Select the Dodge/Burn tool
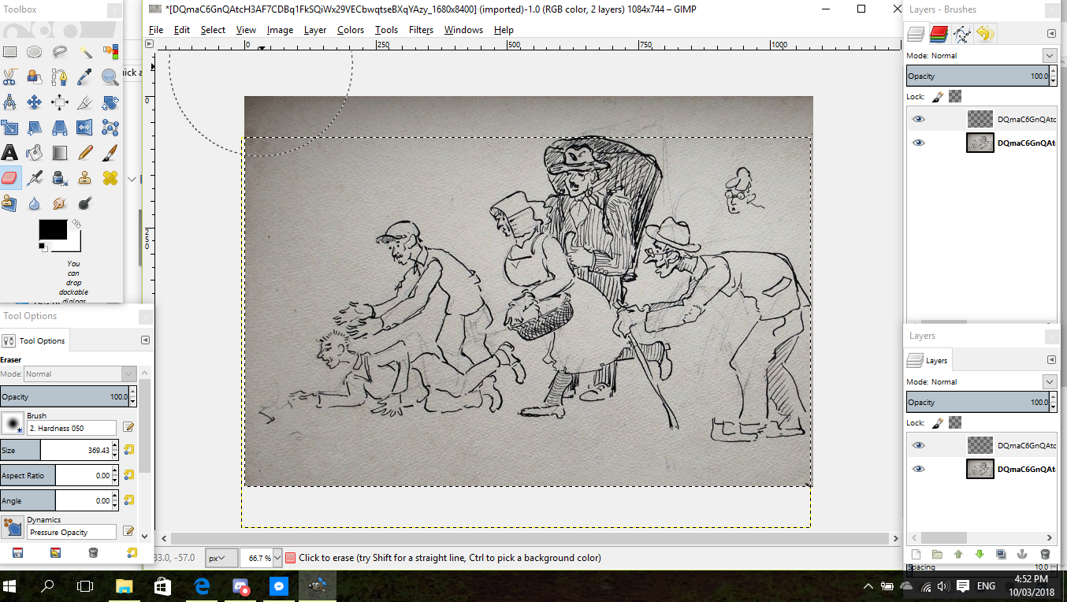This screenshot has width=1067, height=602. [x=85, y=203]
